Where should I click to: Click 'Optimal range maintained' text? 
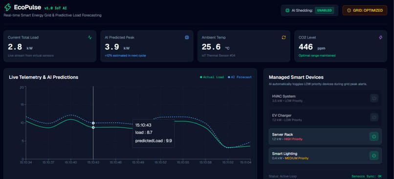coord(317,56)
